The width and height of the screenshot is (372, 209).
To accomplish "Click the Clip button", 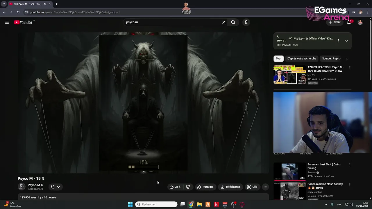I will click(252, 187).
